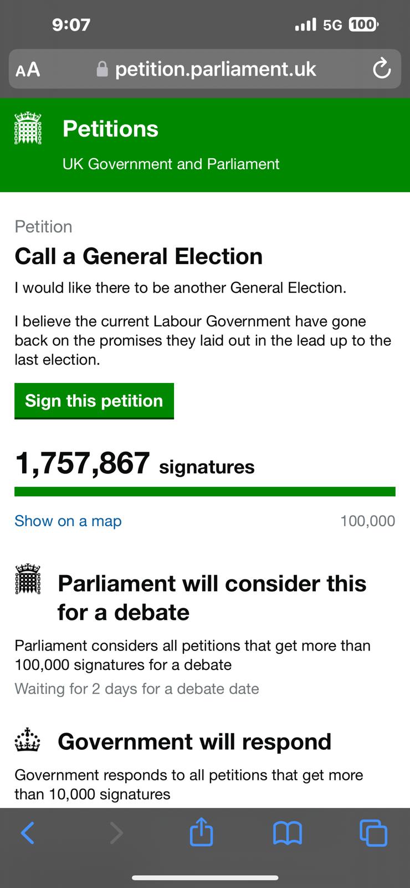This screenshot has width=410, height=888.
Task: Click the green signature progress bar
Action: [x=205, y=492]
